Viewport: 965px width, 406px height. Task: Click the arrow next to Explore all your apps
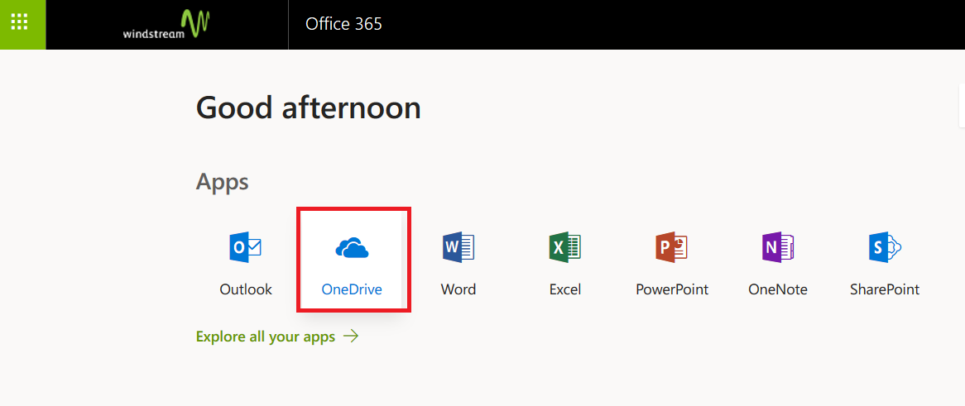[x=351, y=336]
